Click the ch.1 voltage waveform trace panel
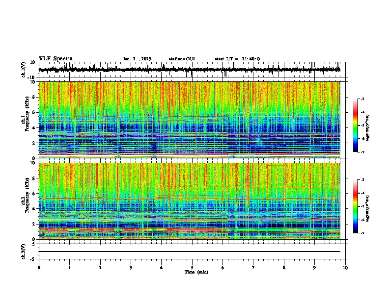 (x=192, y=70)
